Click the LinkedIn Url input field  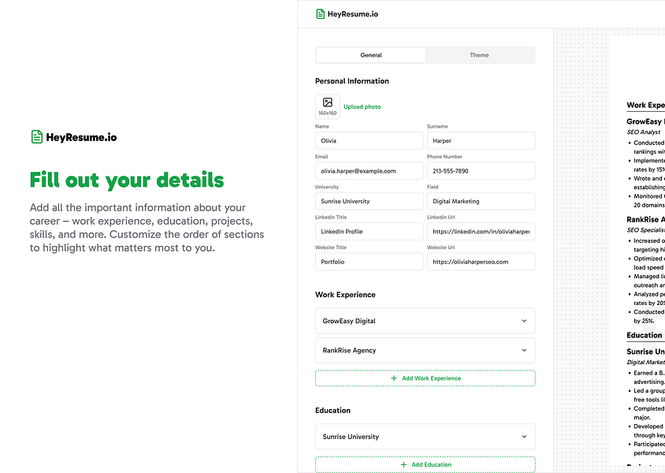(481, 231)
